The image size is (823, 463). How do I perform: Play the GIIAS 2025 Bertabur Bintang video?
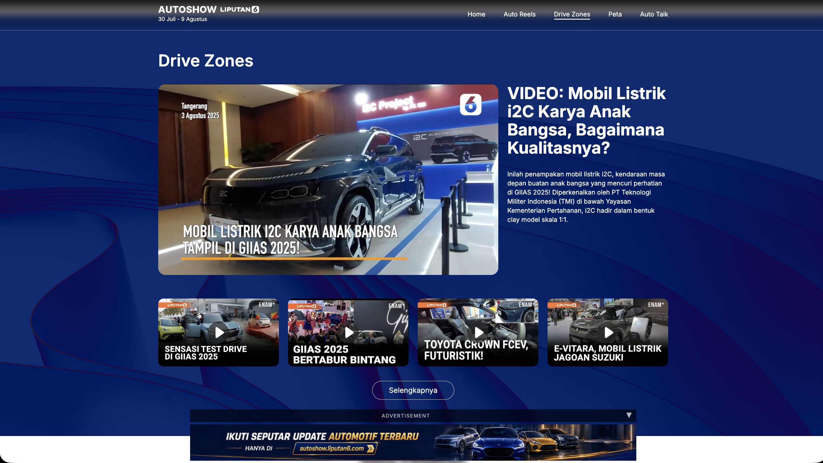click(x=348, y=332)
